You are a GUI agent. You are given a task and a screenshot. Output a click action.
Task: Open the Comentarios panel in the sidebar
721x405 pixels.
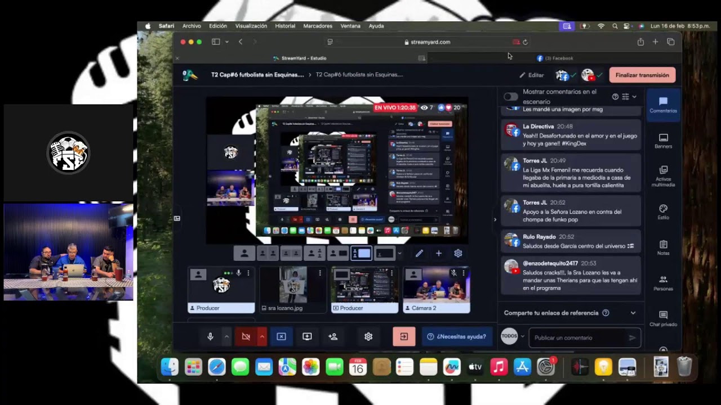[663, 104]
